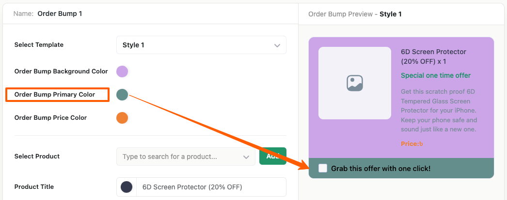Click the dark circle icon beside Product Title

127,187
